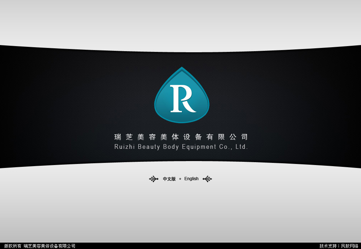Click the left floral ornament beside 中文版
This screenshot has height=249, width=361.
[x=154, y=179]
